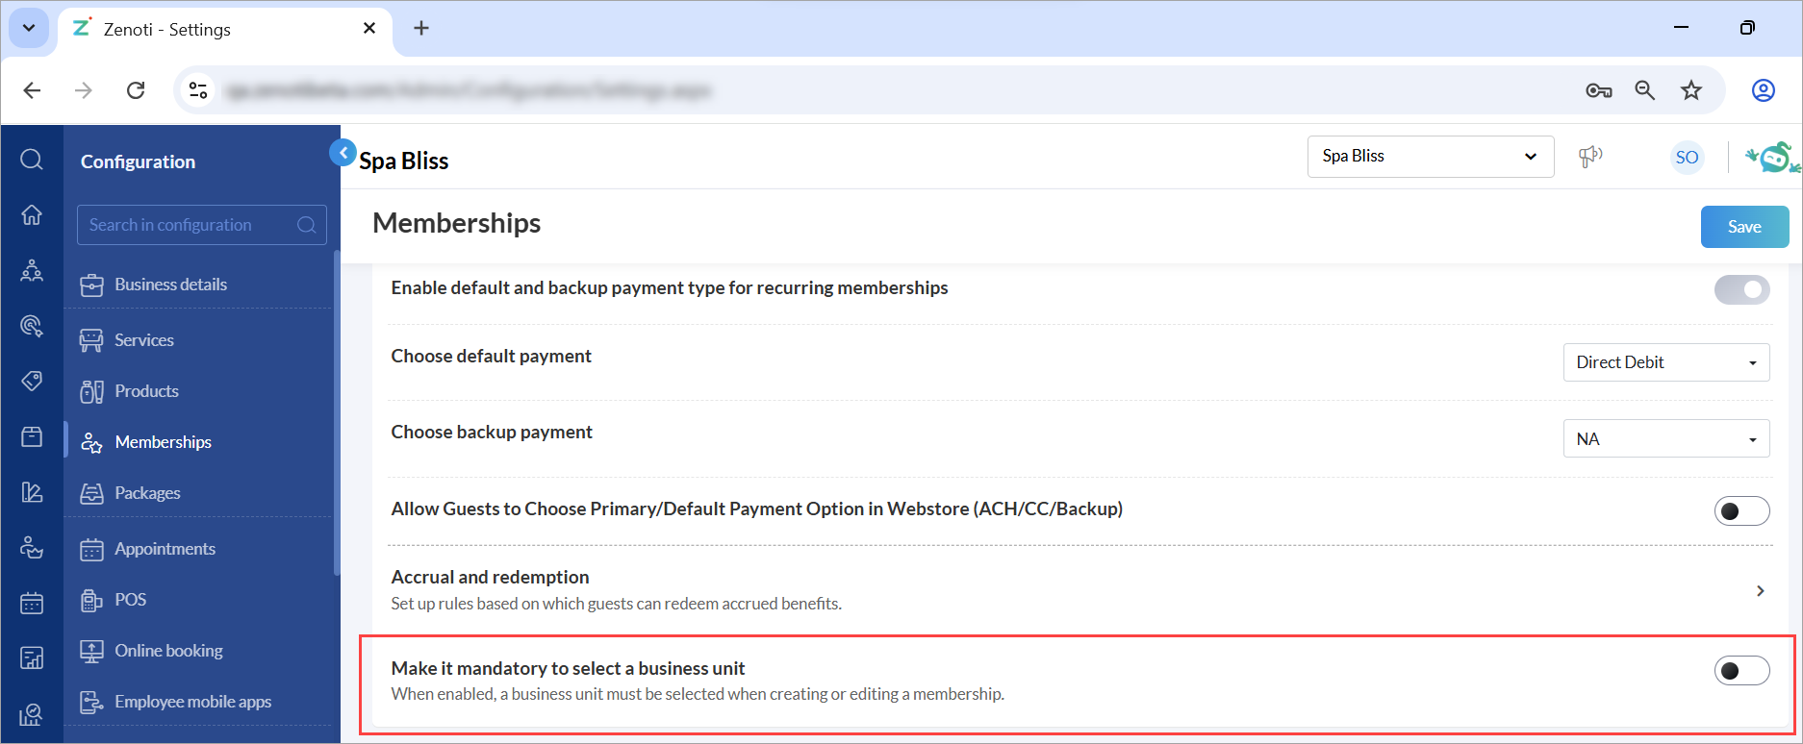Image resolution: width=1803 pixels, height=744 pixels.
Task: Click the announcements megaphone icon
Action: click(x=1590, y=157)
